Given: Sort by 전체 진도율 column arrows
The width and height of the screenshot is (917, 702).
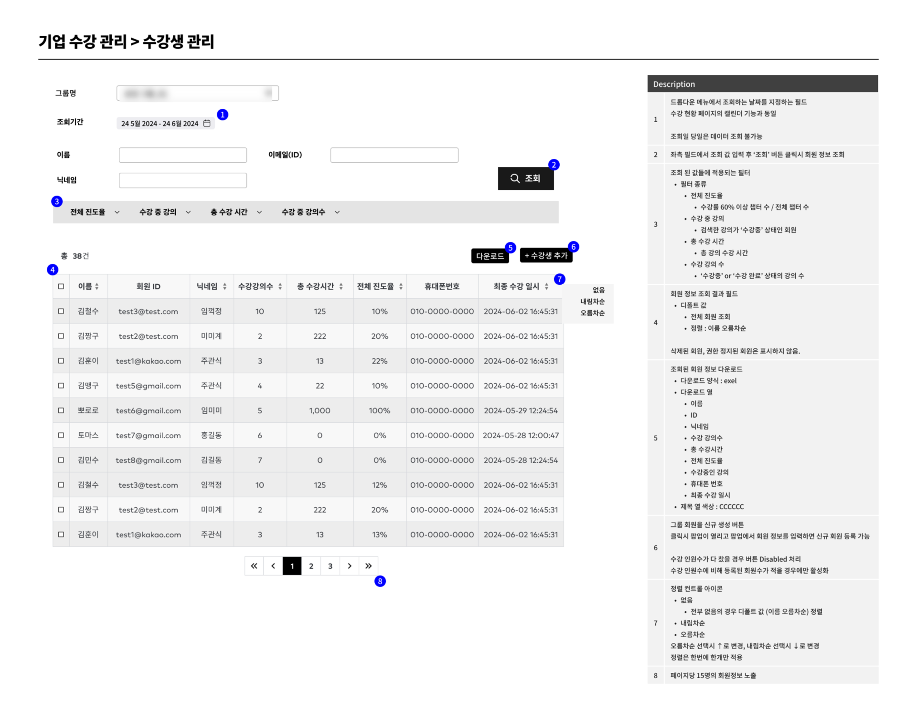Looking at the screenshot, I should click(x=401, y=286).
